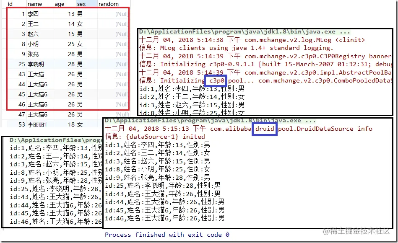Click the id:46 line in druid console
Image resolution: width=398 pixels, height=243 pixels.
pyautogui.click(x=165, y=218)
